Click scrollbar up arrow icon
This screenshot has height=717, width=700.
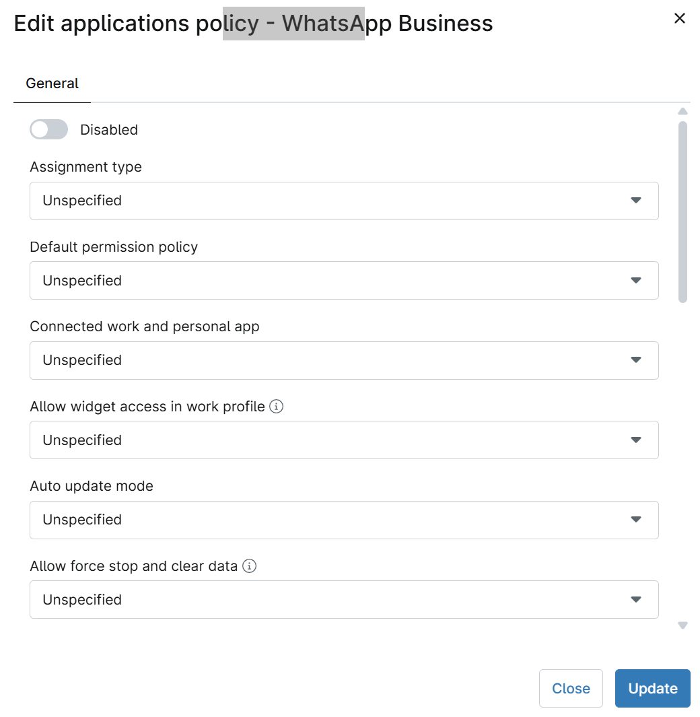point(682,111)
